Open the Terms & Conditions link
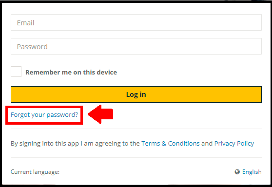 pos(171,144)
